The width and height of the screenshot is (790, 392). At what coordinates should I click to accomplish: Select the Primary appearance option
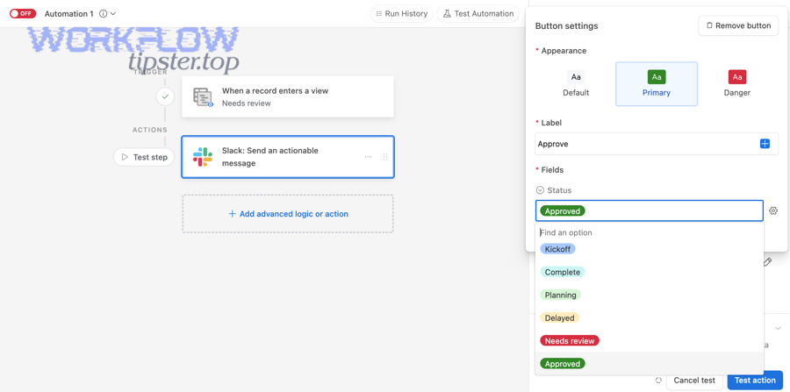pos(657,84)
